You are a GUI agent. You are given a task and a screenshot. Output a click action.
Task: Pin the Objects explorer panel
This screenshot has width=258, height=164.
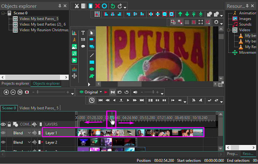pyautogui.click(x=60, y=6)
